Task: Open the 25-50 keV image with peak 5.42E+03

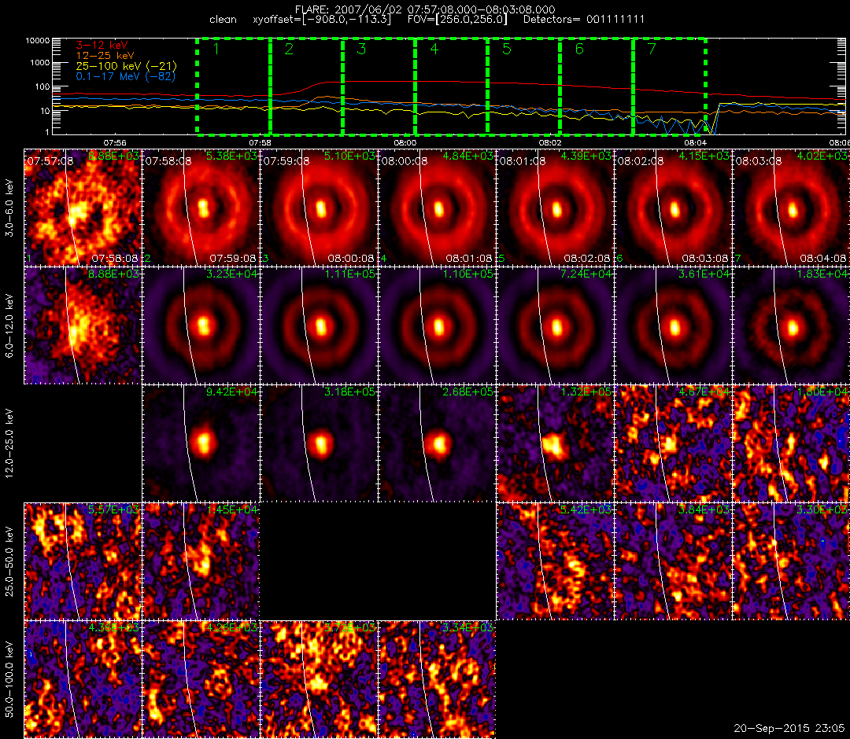Action: coord(555,561)
